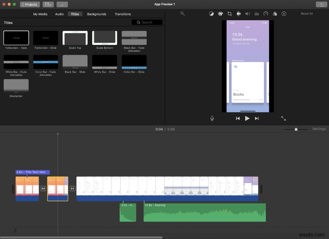
Task: Select the Scale Top title thumbnail
Action: 75,37
